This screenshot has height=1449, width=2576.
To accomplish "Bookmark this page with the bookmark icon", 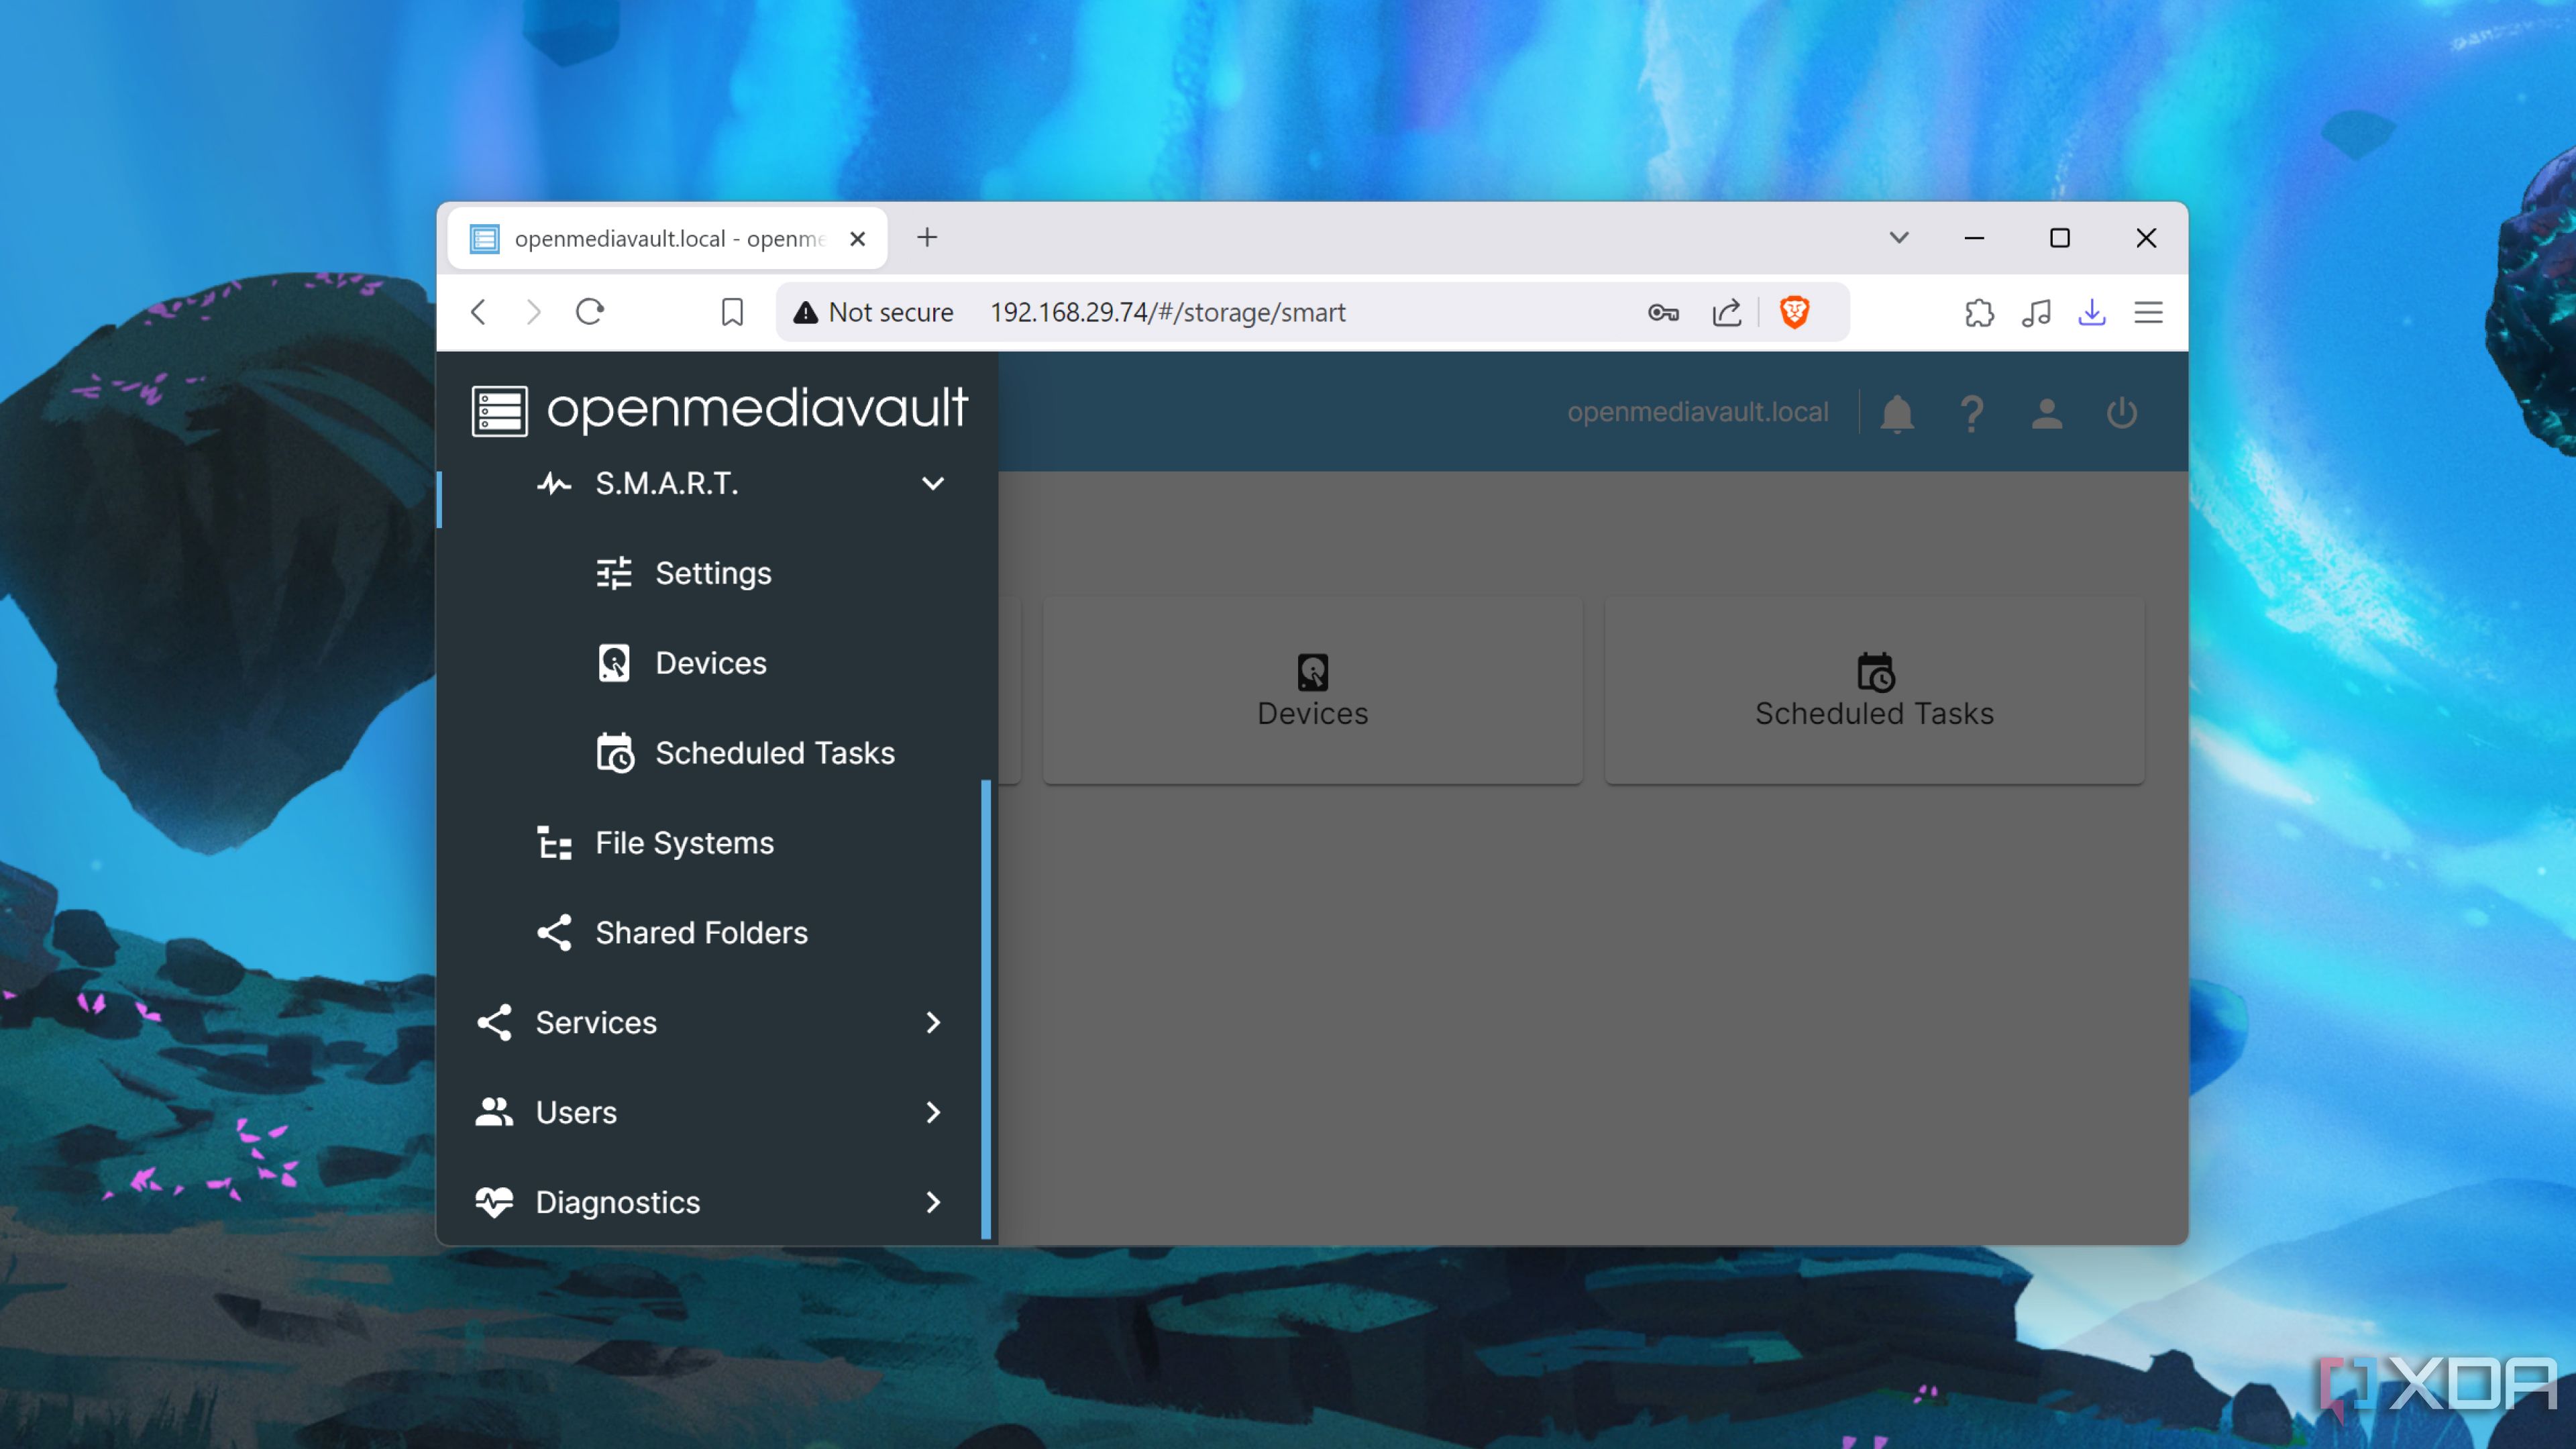I will (732, 313).
